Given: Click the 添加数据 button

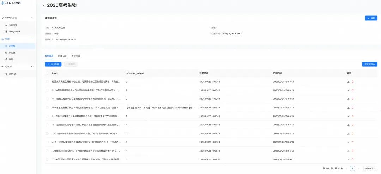Looking at the screenshot, I should (x=53, y=64).
